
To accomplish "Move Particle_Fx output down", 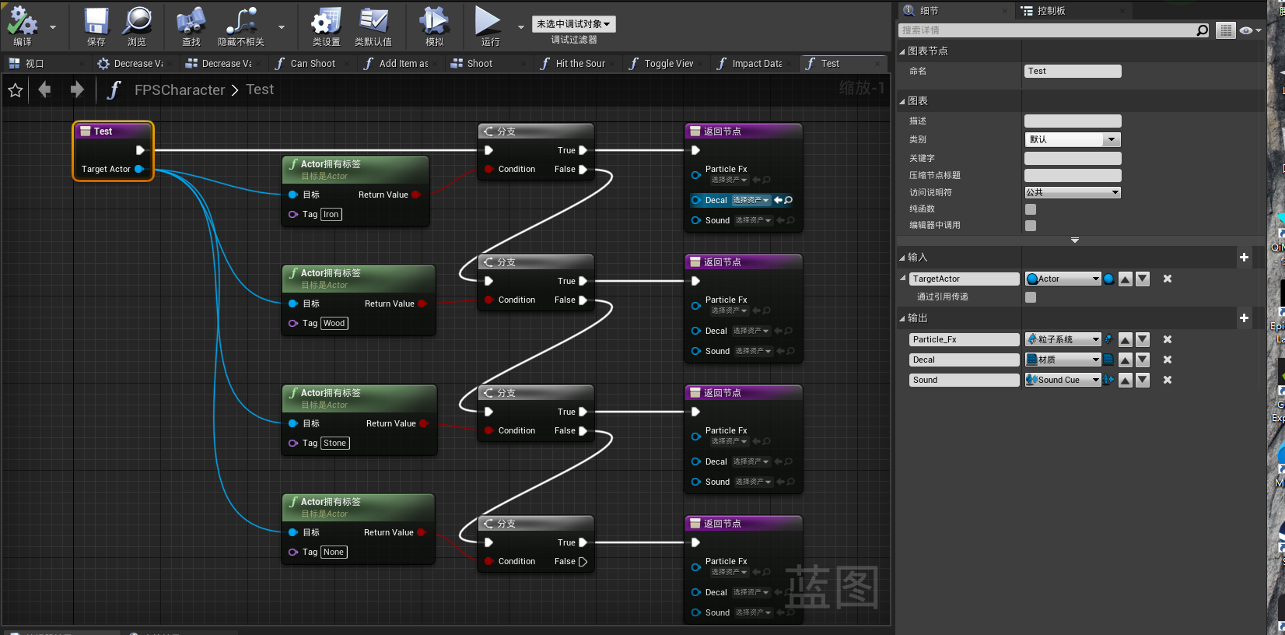I will 1143,339.
